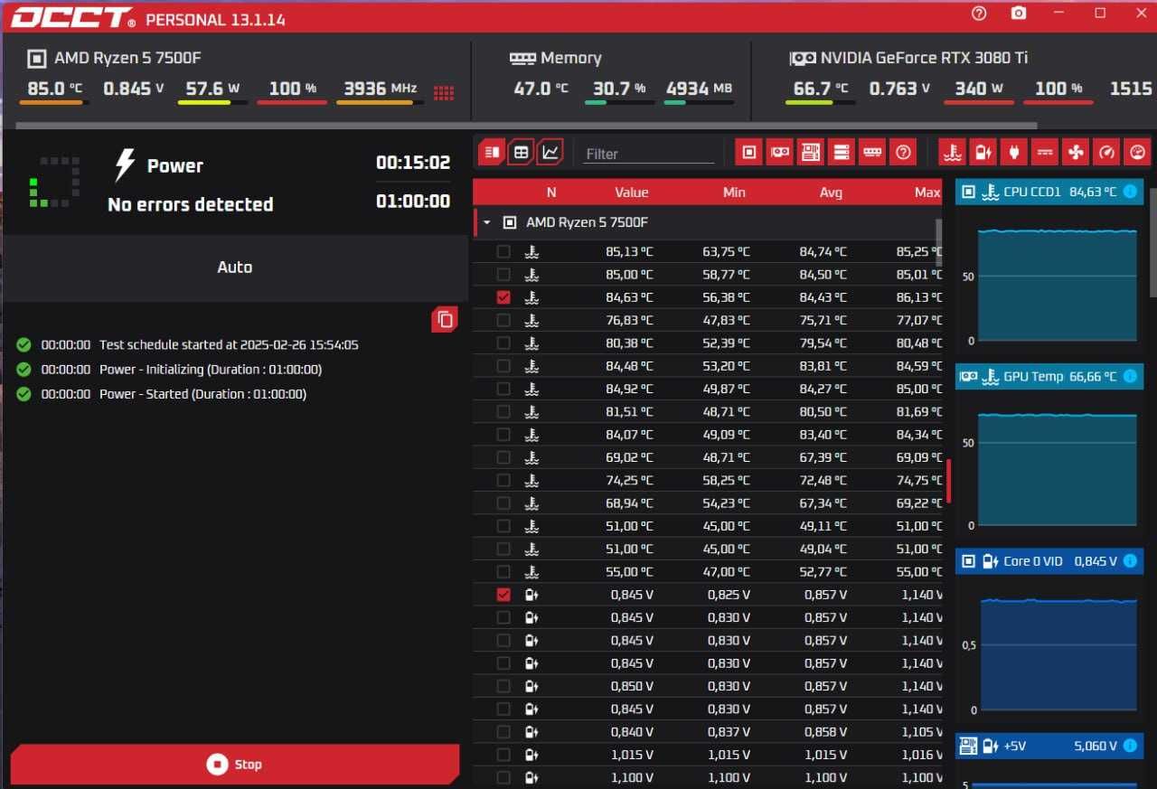The height and width of the screenshot is (789, 1157).
Task: Click the horizontal scrollbar under the header stats
Action: 526,126
